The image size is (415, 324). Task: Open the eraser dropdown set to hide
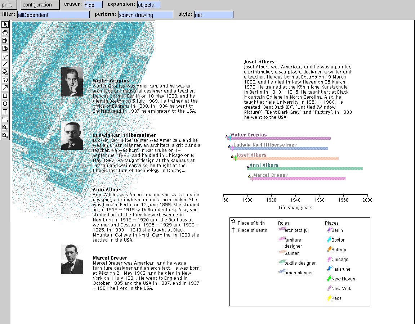click(x=93, y=5)
